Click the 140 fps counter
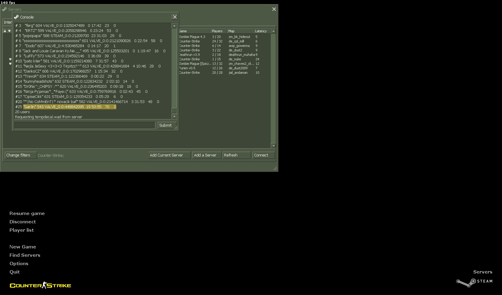Image resolution: width=502 pixels, height=295 pixels. tap(8, 2)
